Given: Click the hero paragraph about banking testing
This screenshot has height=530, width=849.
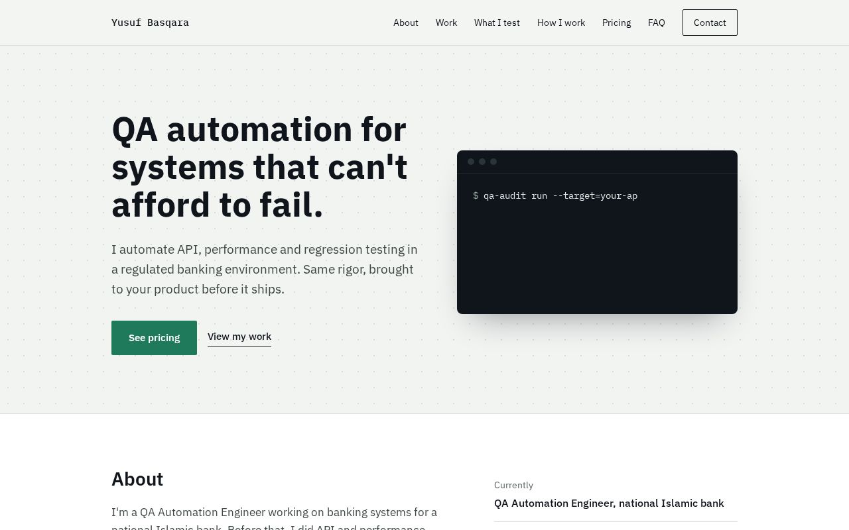Looking at the screenshot, I should pos(265,270).
